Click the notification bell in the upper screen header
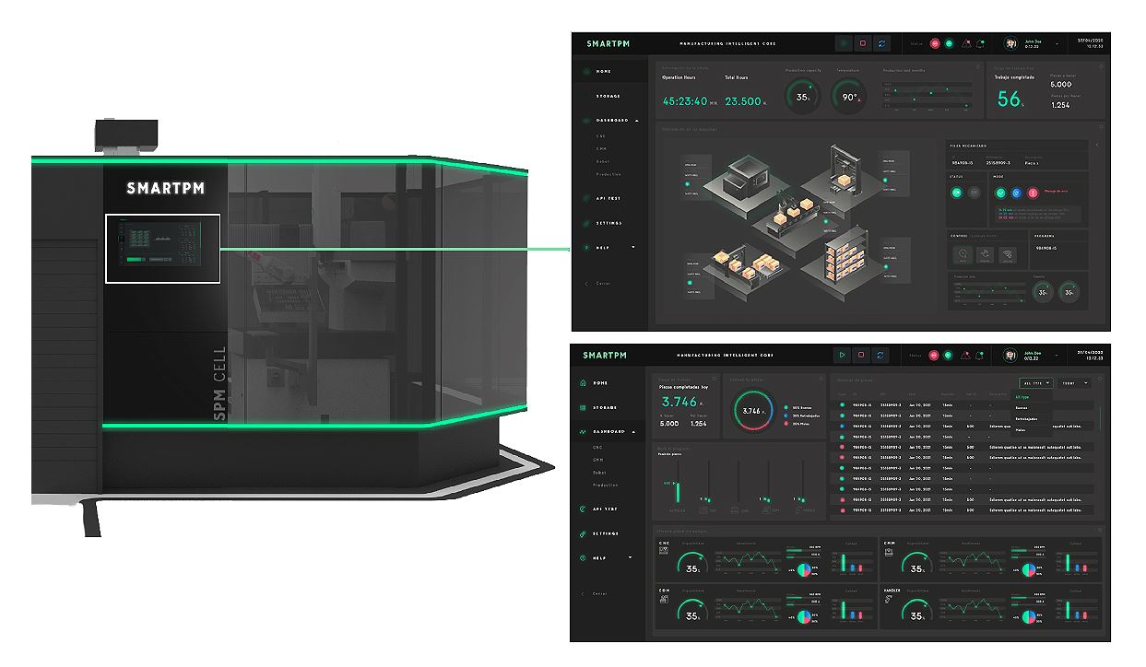The width and height of the screenshot is (1146, 667). [x=980, y=43]
